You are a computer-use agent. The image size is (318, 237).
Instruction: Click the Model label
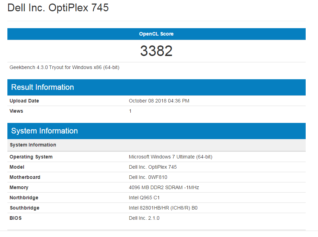[x=17, y=167]
